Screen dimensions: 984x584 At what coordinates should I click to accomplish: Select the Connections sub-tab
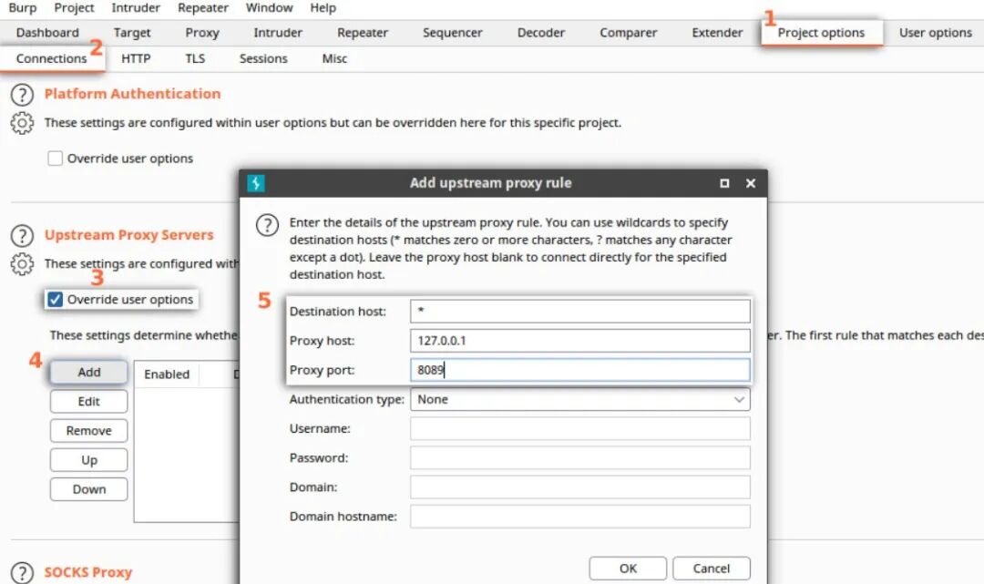coord(51,58)
